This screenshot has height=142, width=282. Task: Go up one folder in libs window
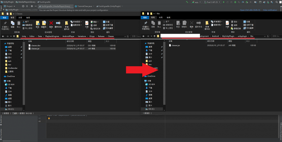154,36
